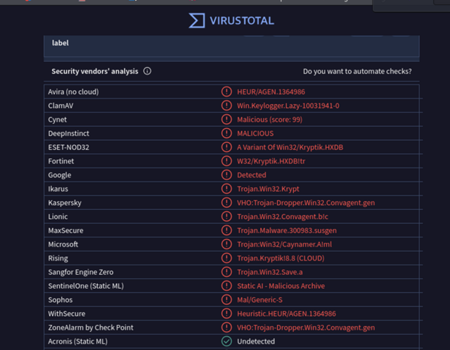Click the alert icon in Cynet row
This screenshot has height=350, width=450.
[x=226, y=119]
